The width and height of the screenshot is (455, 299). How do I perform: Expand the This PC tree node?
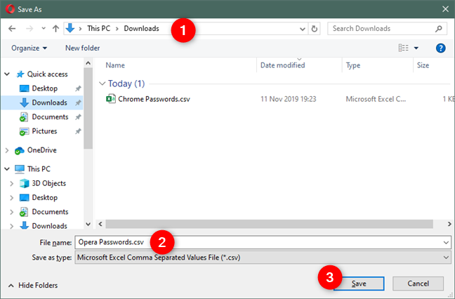coord(7,169)
